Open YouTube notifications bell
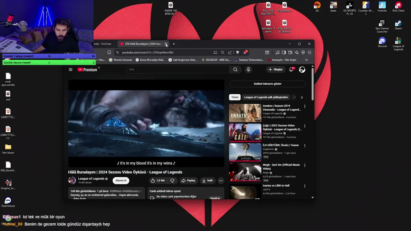 [291, 70]
